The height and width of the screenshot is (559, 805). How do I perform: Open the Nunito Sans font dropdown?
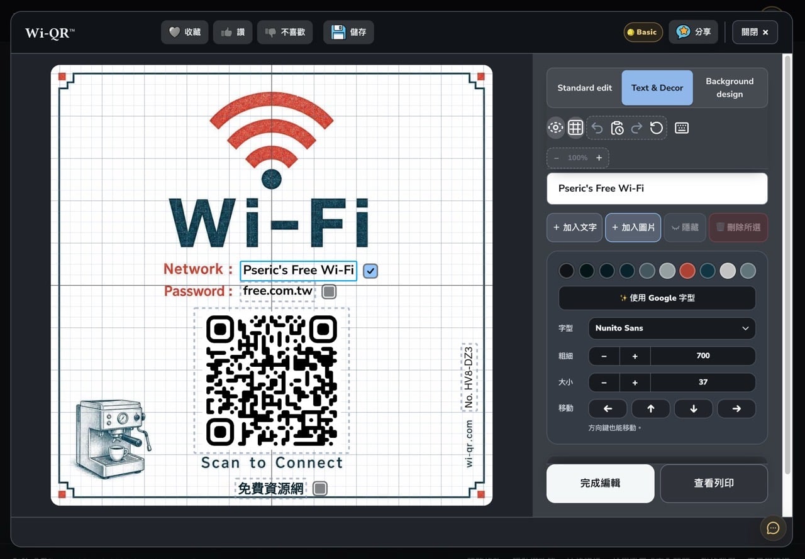[x=672, y=328]
